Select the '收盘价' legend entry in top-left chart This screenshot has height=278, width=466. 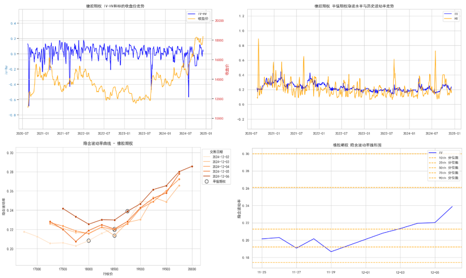tap(198, 19)
